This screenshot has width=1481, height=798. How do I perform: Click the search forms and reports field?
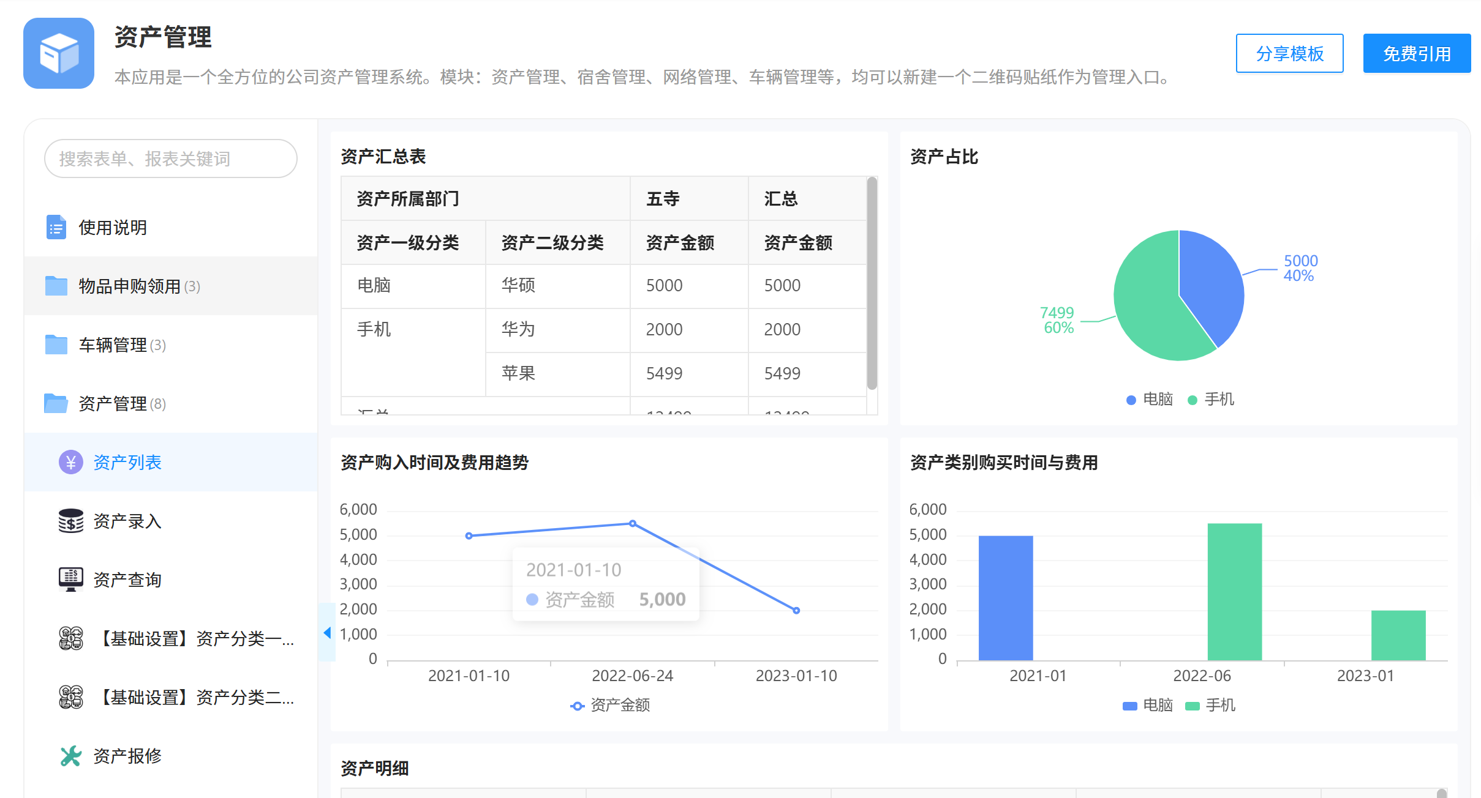[x=170, y=158]
